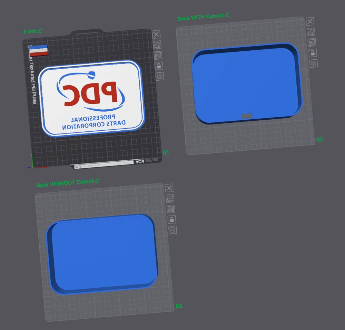
Task: Click the plate number 02 label
Action: 320,139
